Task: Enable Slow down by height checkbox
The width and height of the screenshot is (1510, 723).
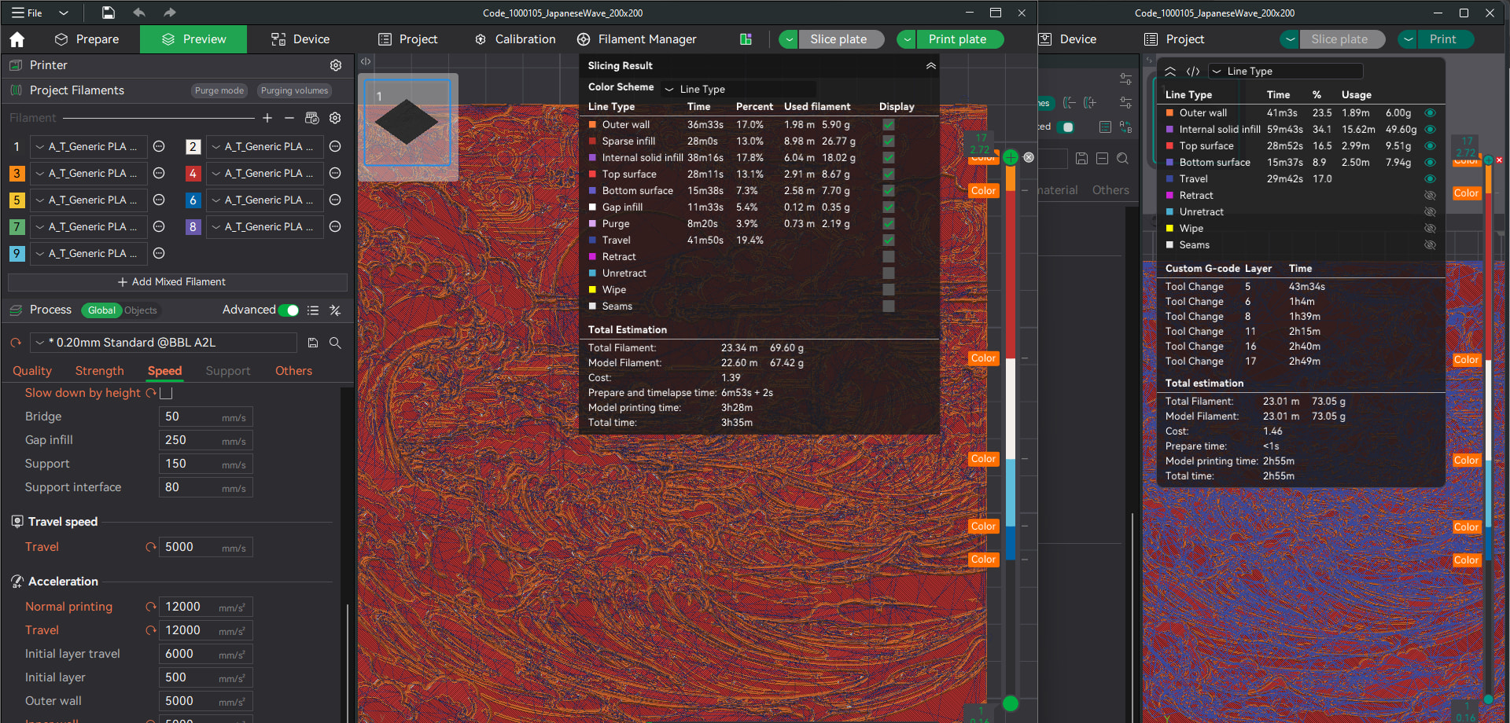Action: point(166,393)
